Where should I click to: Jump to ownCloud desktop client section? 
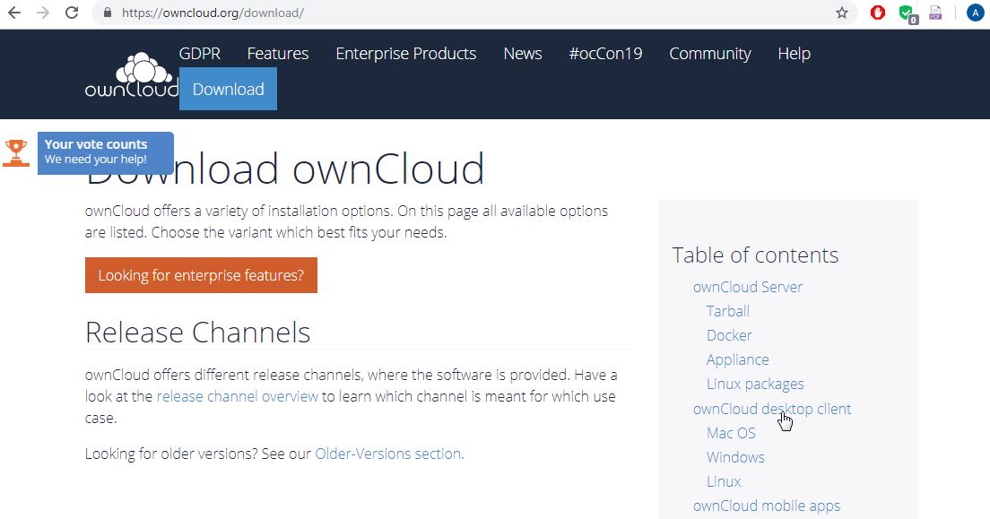(x=772, y=409)
